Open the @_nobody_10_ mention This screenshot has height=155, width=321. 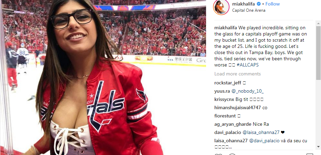pos(247,91)
